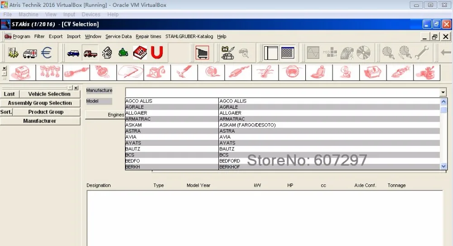Open the VirtualBox Machine menu
453x246 pixels.
click(x=28, y=14)
